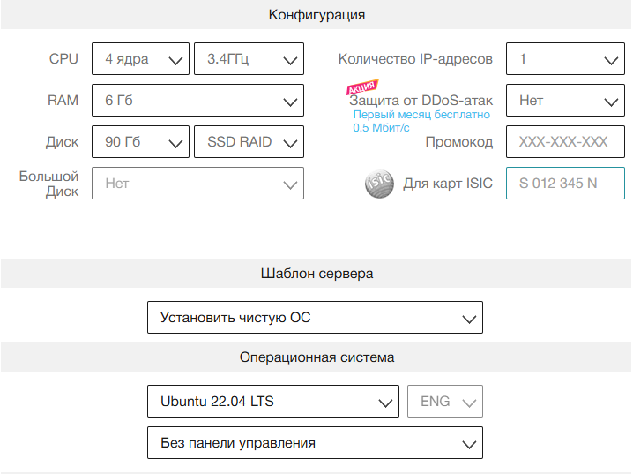Expand the Ubuntu 22.04 LTS dropdown

tap(273, 402)
